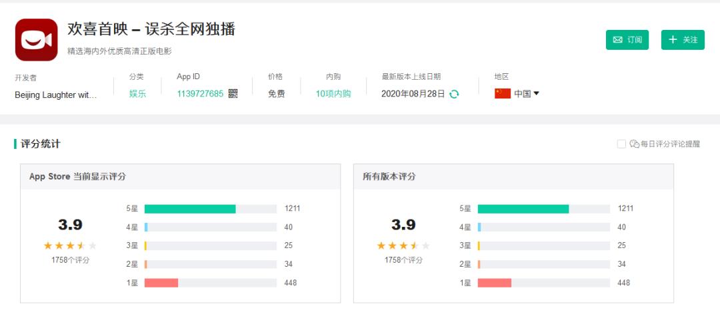Screen dimensions: 720x316
Task: Click the China flag icon
Action: pyautogui.click(x=502, y=94)
